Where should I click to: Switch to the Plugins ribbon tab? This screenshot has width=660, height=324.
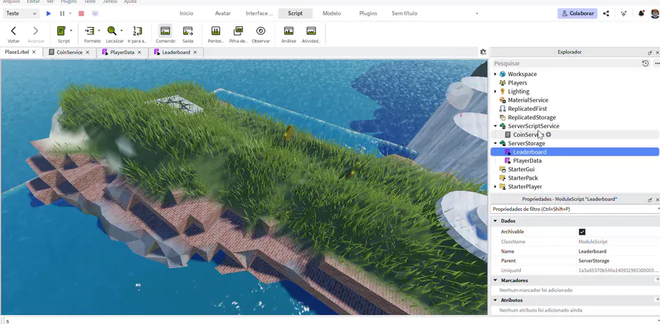point(368,13)
